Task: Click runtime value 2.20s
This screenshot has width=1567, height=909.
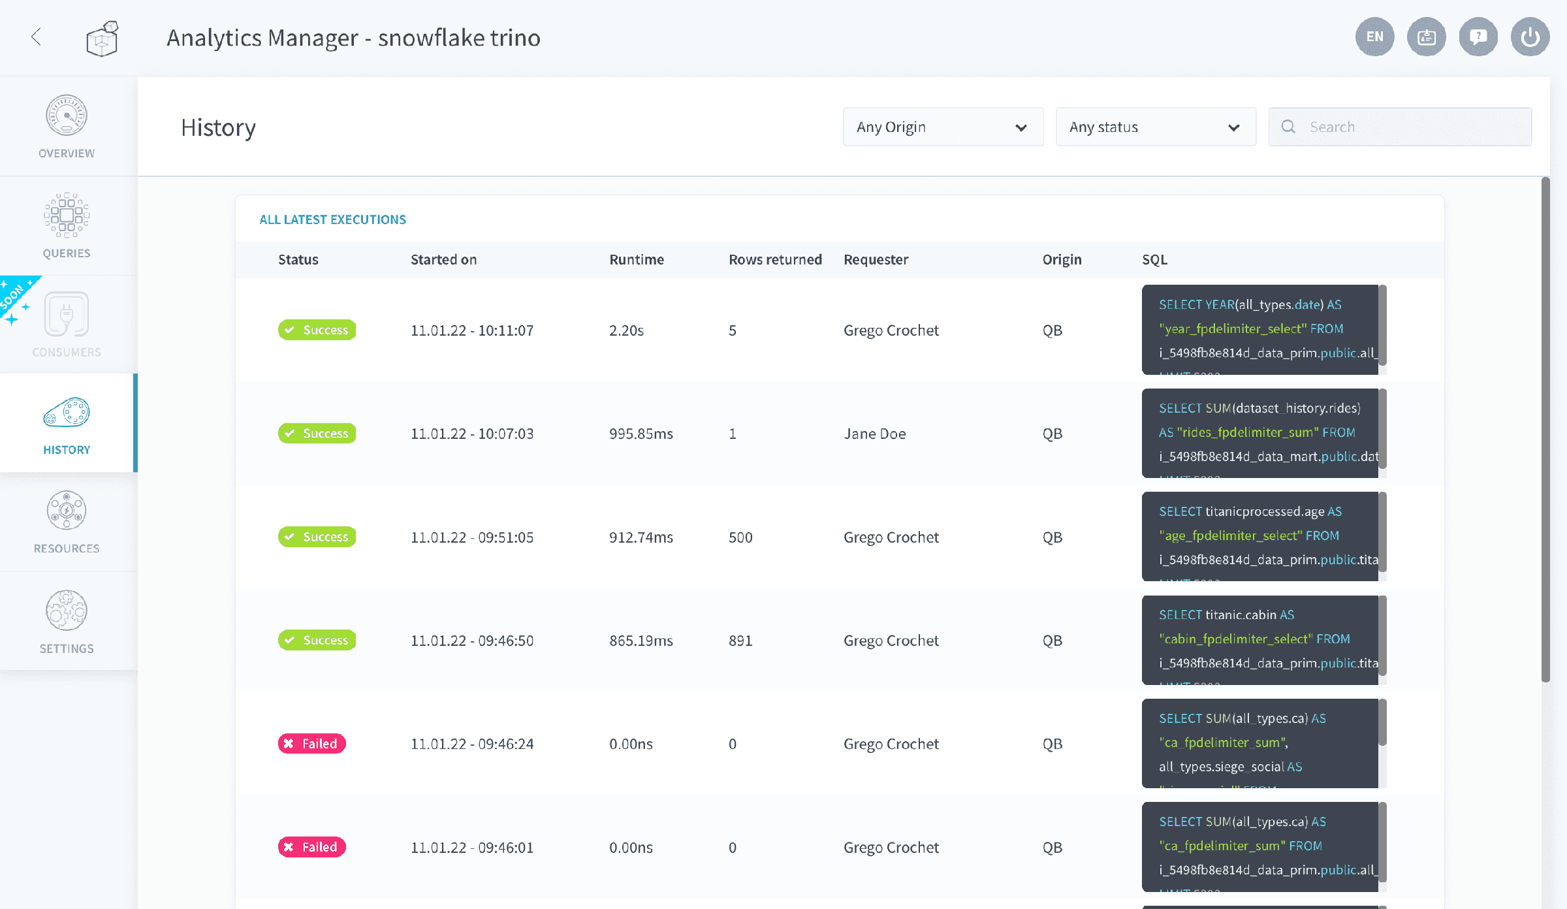Action: tap(626, 330)
